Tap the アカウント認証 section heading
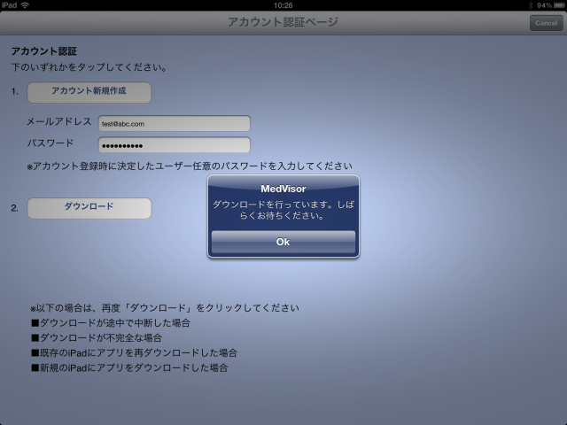Viewport: 567px width, 425px height. (43, 51)
